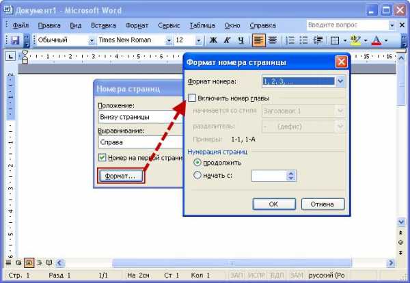Expand the highlight color dropdown arrow

tap(366, 40)
